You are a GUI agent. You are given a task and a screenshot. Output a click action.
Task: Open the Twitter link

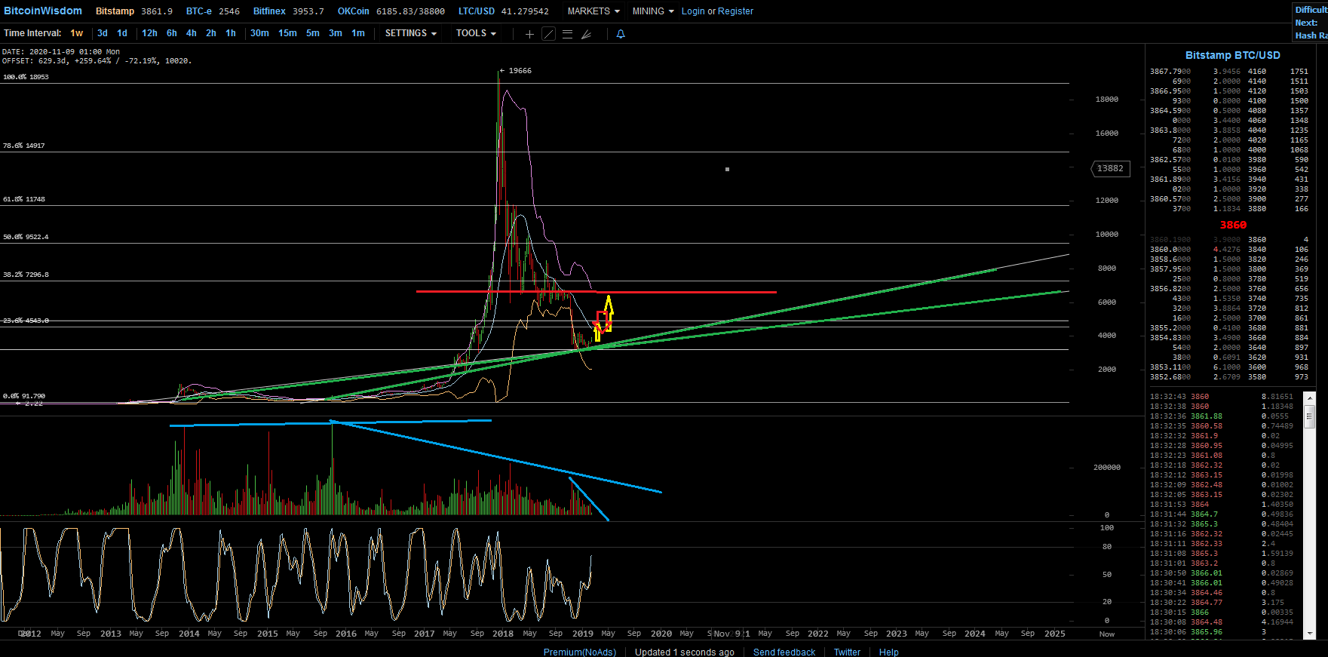point(847,652)
